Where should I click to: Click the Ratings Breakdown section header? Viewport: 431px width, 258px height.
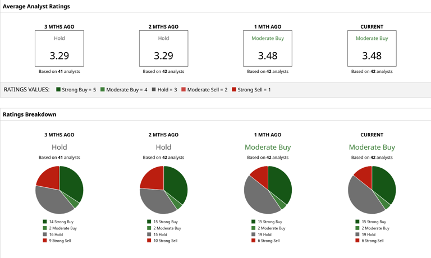[x=29, y=114]
